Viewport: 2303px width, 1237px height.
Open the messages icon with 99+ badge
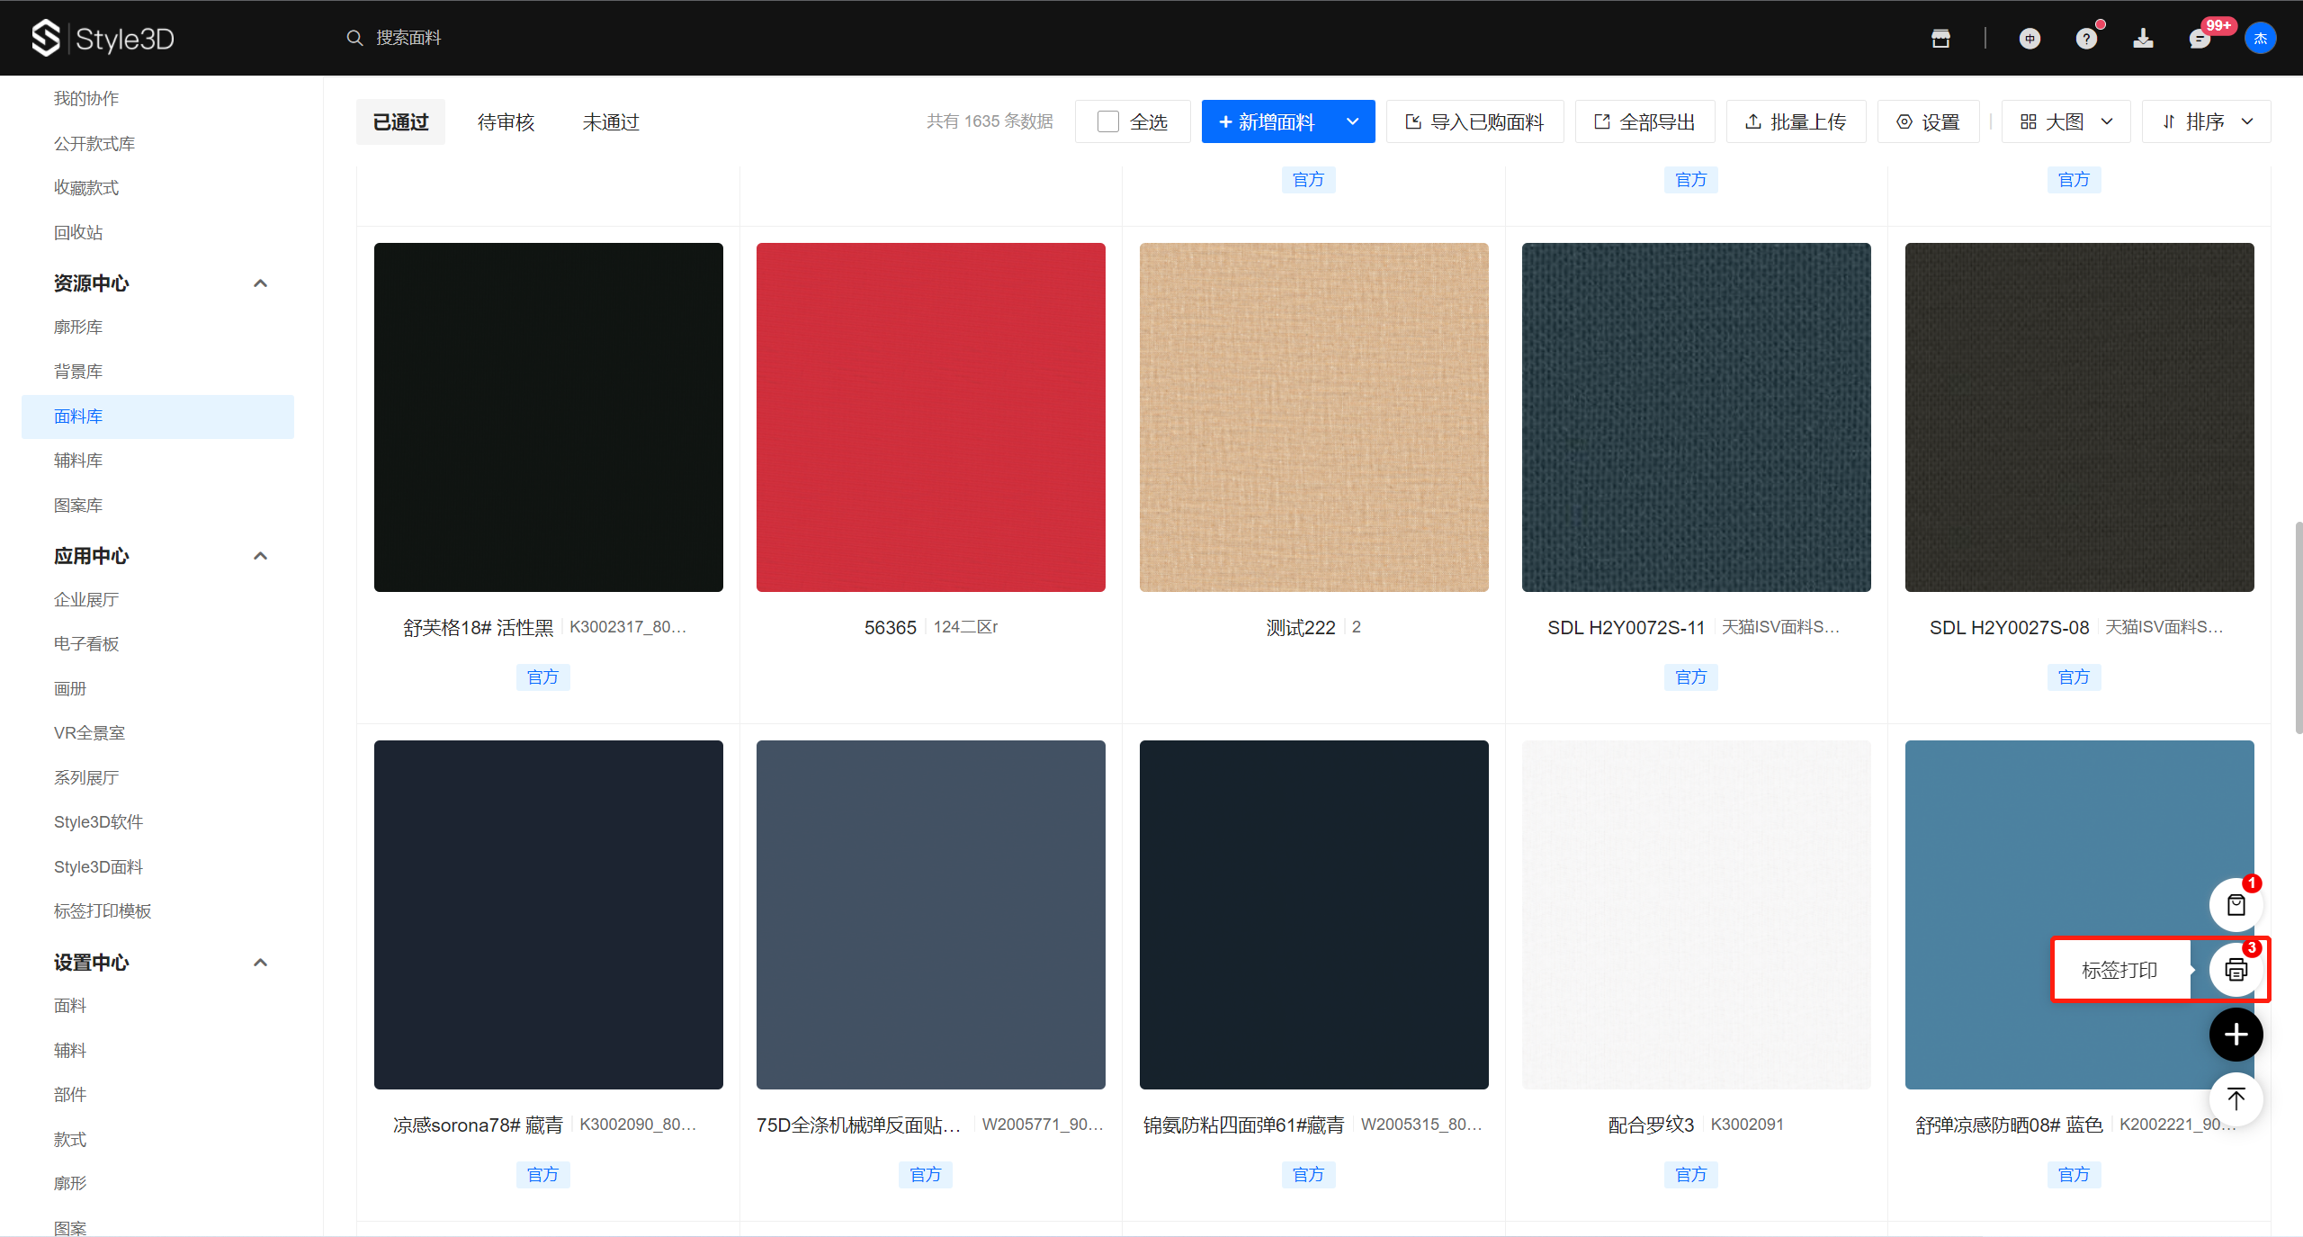2200,39
